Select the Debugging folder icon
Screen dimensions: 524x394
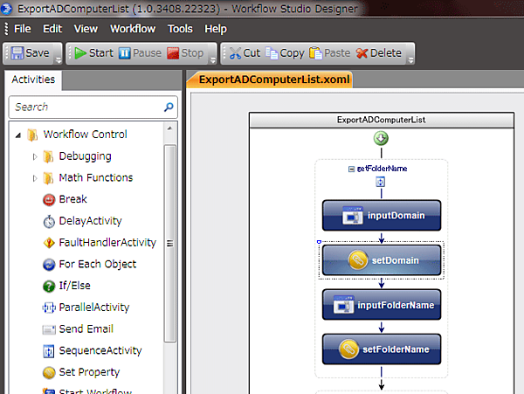coord(48,156)
